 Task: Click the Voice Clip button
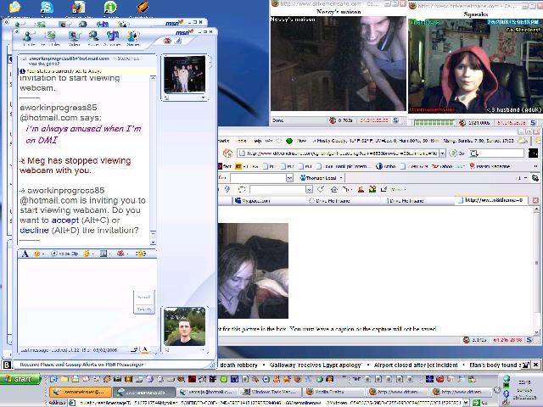click(x=64, y=254)
